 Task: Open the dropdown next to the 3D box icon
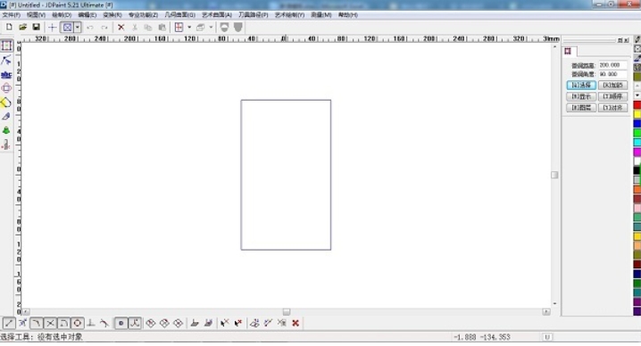click(x=211, y=28)
